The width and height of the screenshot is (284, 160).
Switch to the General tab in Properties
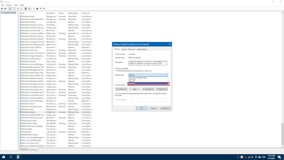(117, 49)
